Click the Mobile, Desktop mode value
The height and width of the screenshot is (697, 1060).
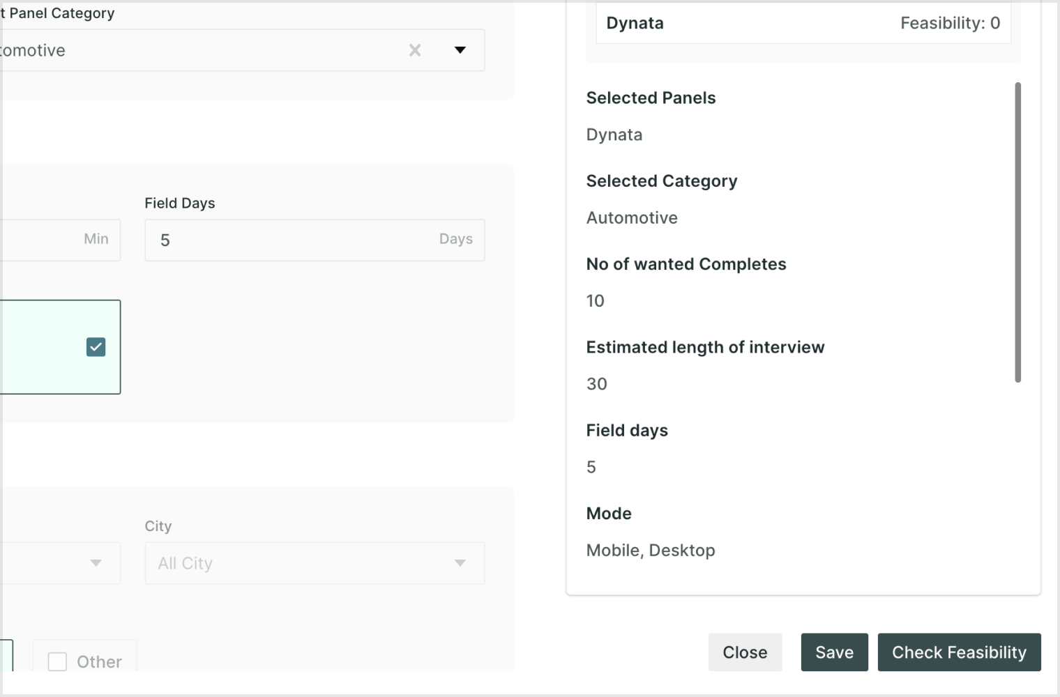click(x=651, y=551)
